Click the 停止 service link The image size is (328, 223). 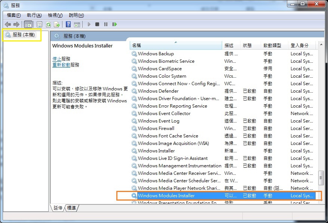click(57, 59)
